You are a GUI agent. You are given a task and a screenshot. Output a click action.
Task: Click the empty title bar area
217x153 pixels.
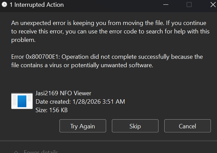(x=112, y=5)
